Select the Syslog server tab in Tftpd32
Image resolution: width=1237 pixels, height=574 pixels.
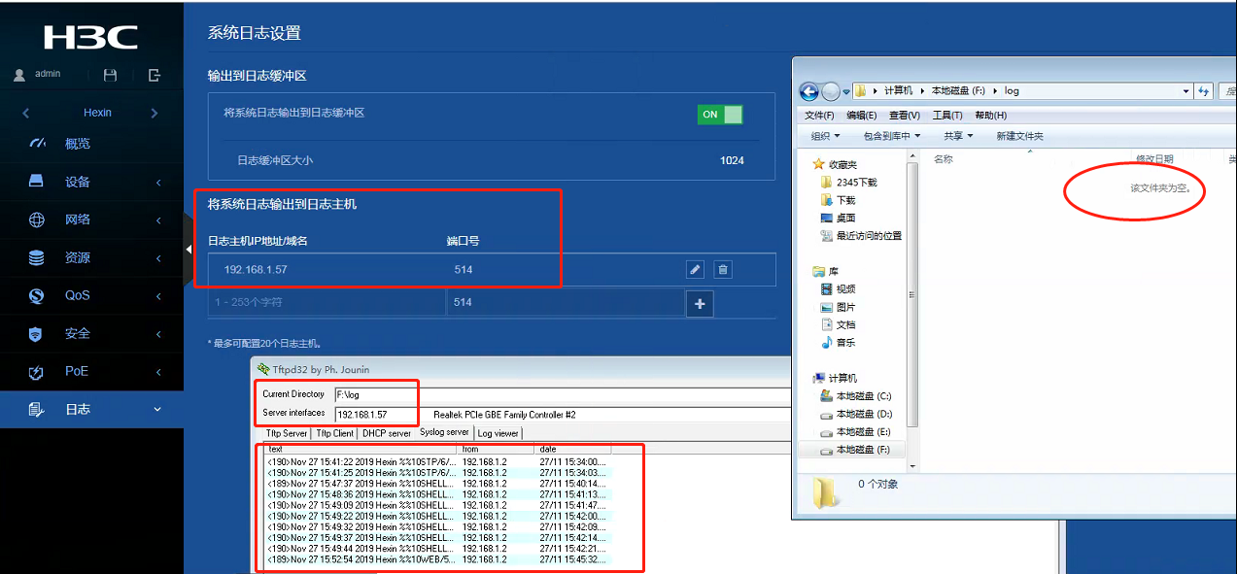click(444, 432)
